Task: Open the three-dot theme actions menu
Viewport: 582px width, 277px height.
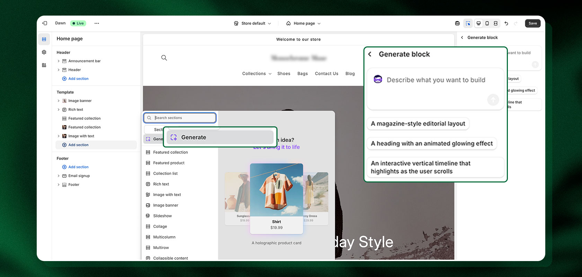Action: pos(97,24)
